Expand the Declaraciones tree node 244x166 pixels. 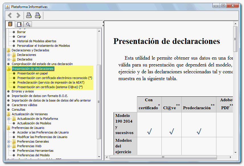(9, 55)
